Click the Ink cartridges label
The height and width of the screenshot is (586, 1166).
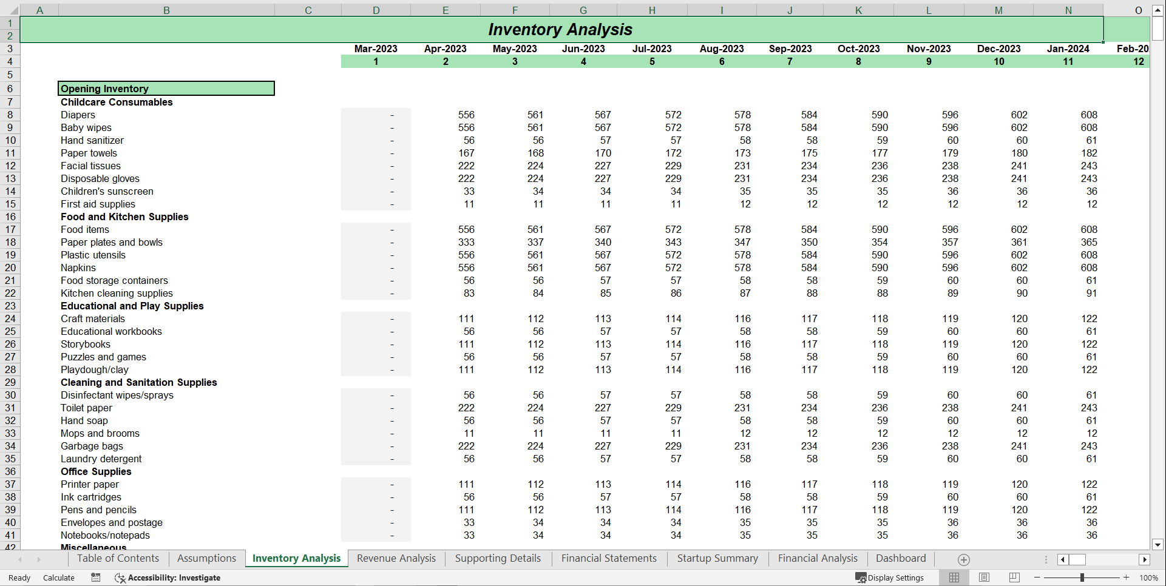(91, 497)
